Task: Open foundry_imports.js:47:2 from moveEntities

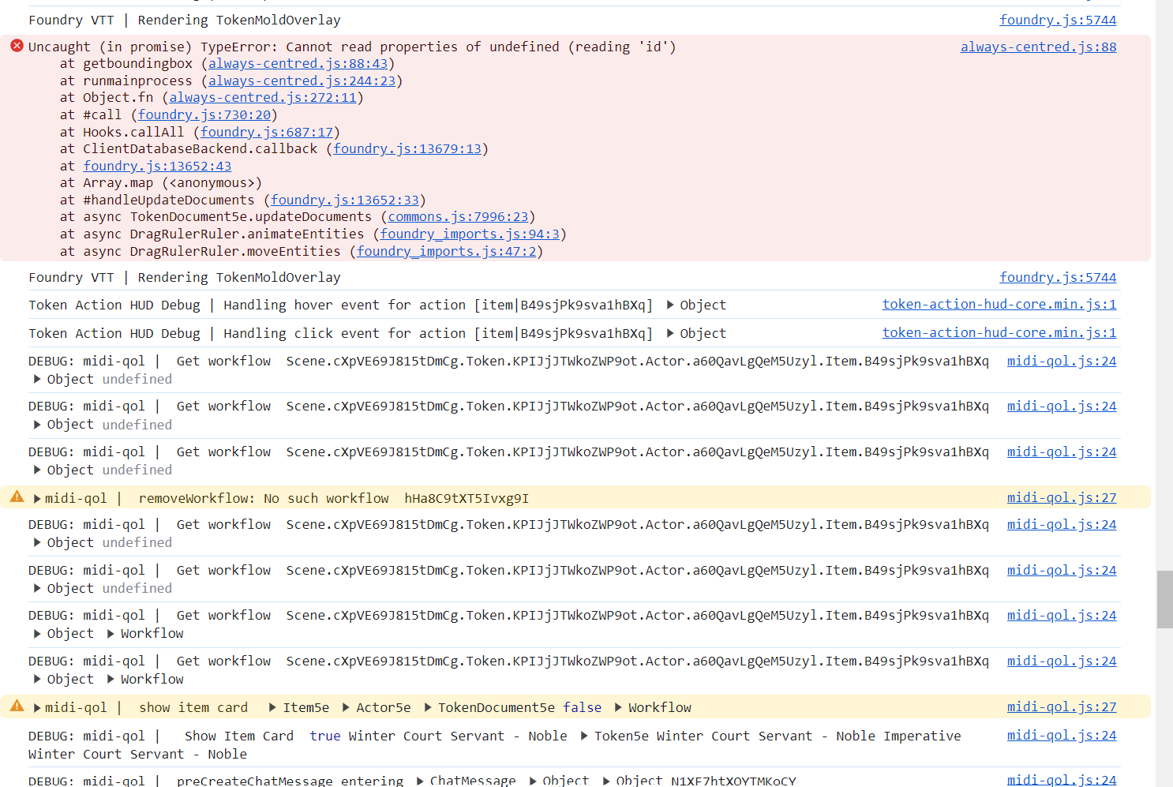Action: (446, 251)
